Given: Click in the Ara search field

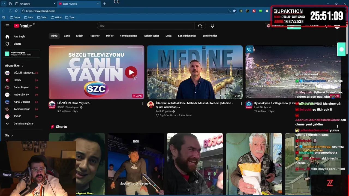Looking at the screenshot, I should (x=146, y=26).
